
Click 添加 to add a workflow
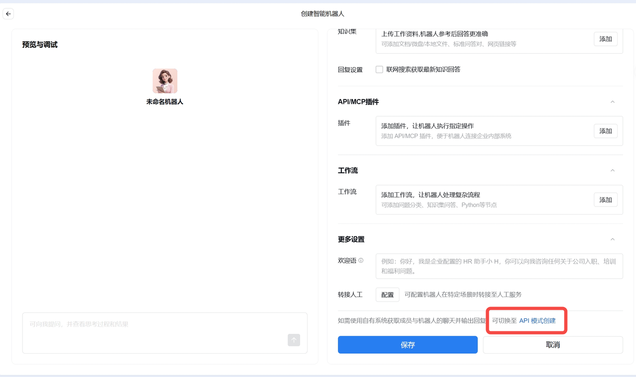tap(605, 200)
